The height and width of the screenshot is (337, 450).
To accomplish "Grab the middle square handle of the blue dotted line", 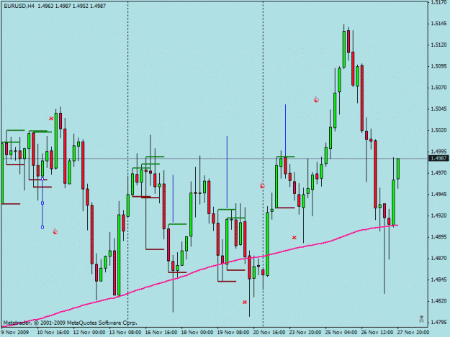I will click(42, 203).
